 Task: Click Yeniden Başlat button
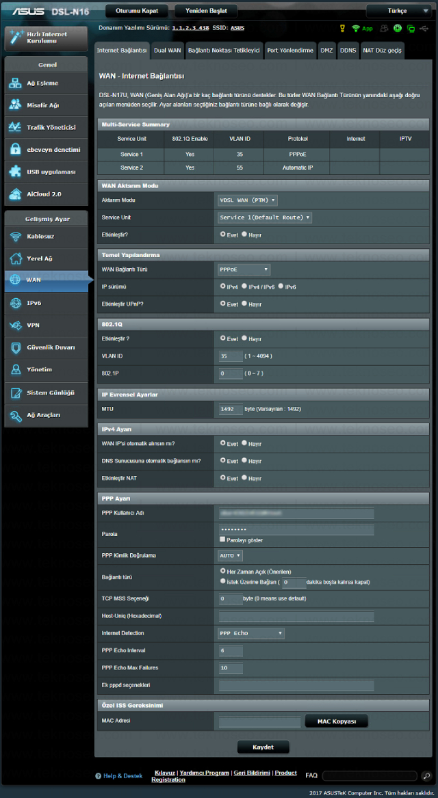[207, 11]
